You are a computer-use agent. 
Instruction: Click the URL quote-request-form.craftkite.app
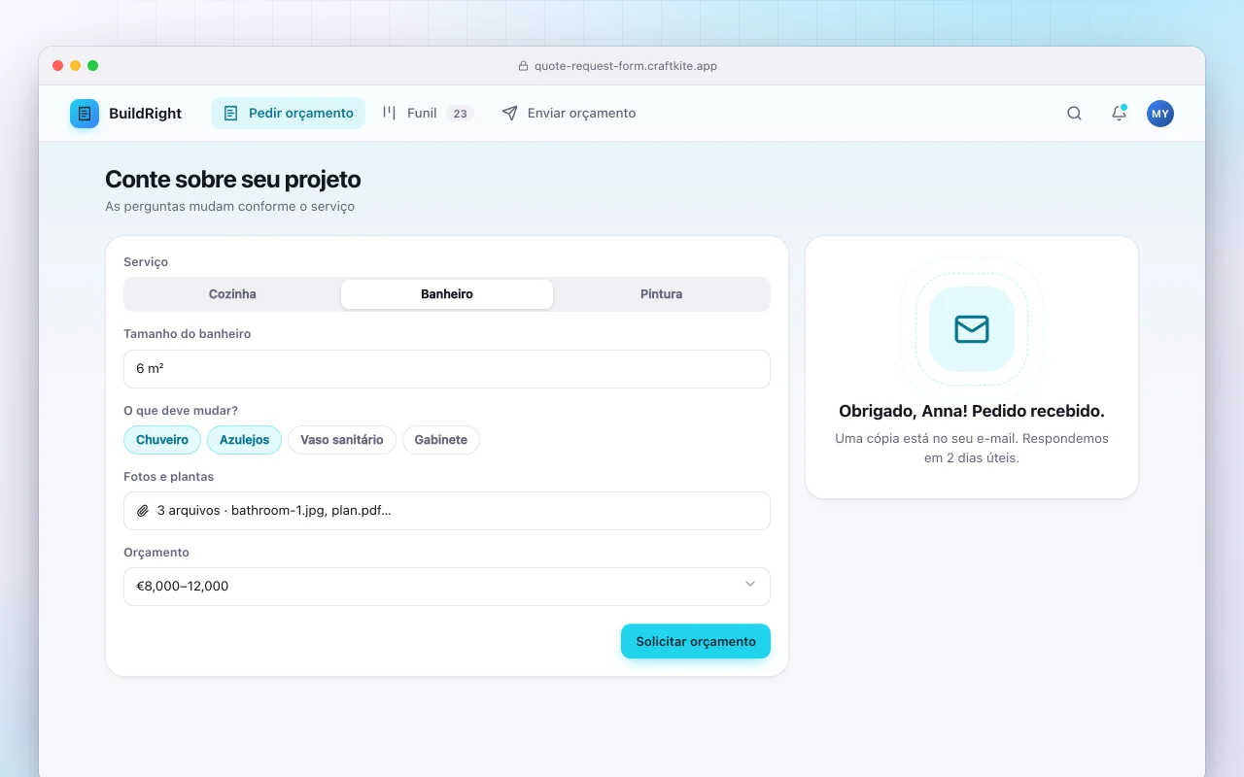tap(626, 66)
